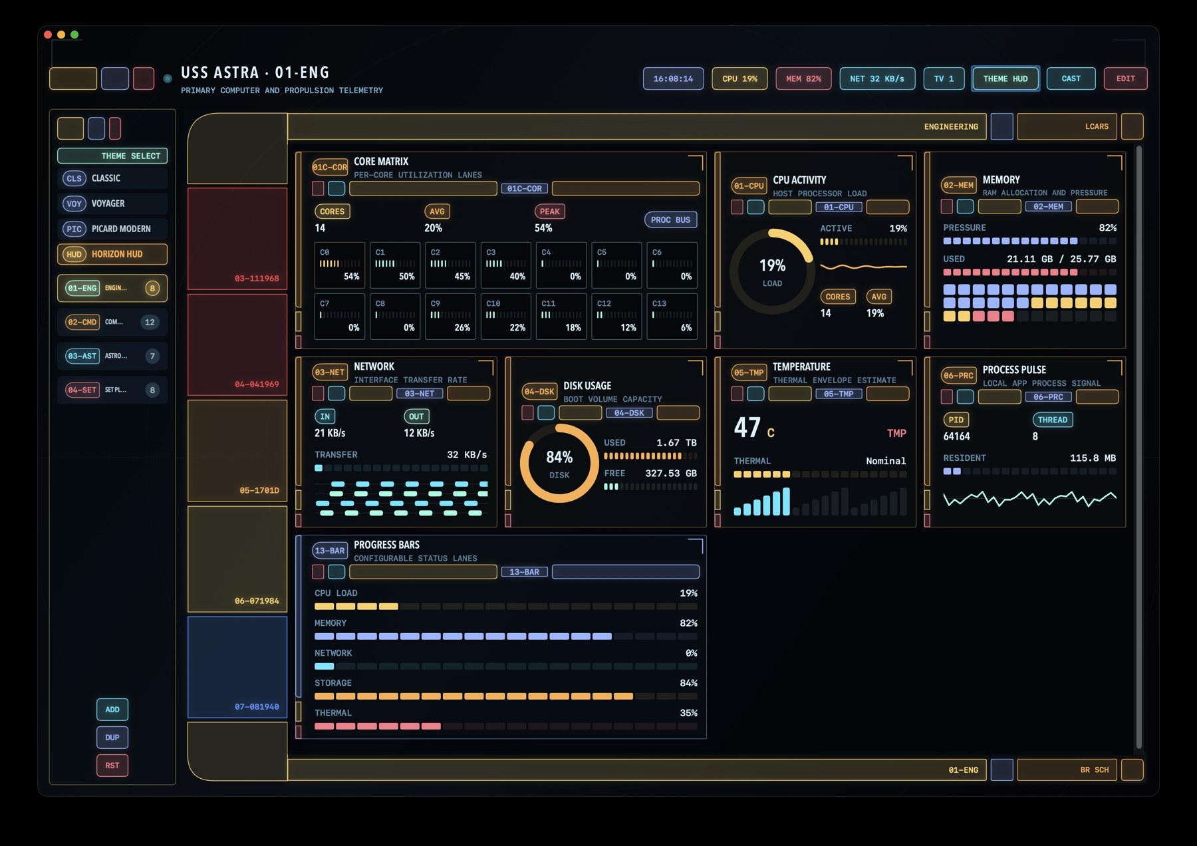Click the OUT chip in Network panel
Image resolution: width=1197 pixels, height=846 pixels.
[416, 416]
